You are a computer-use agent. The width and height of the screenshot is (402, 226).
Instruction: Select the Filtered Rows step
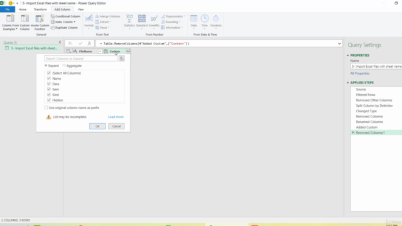coord(366,95)
